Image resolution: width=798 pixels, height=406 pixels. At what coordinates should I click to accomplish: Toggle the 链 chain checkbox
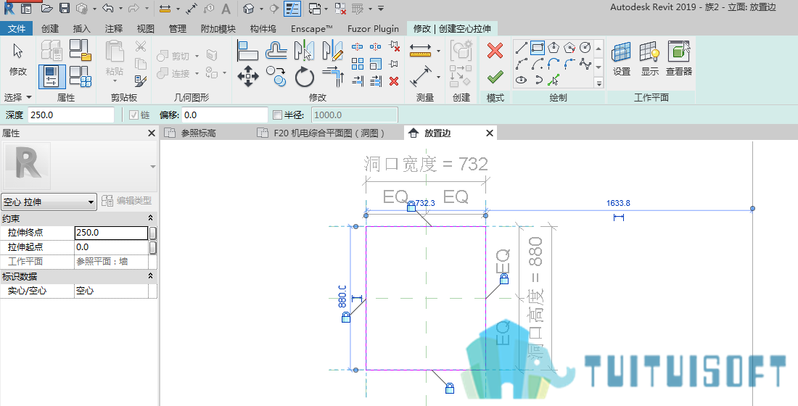coord(133,115)
